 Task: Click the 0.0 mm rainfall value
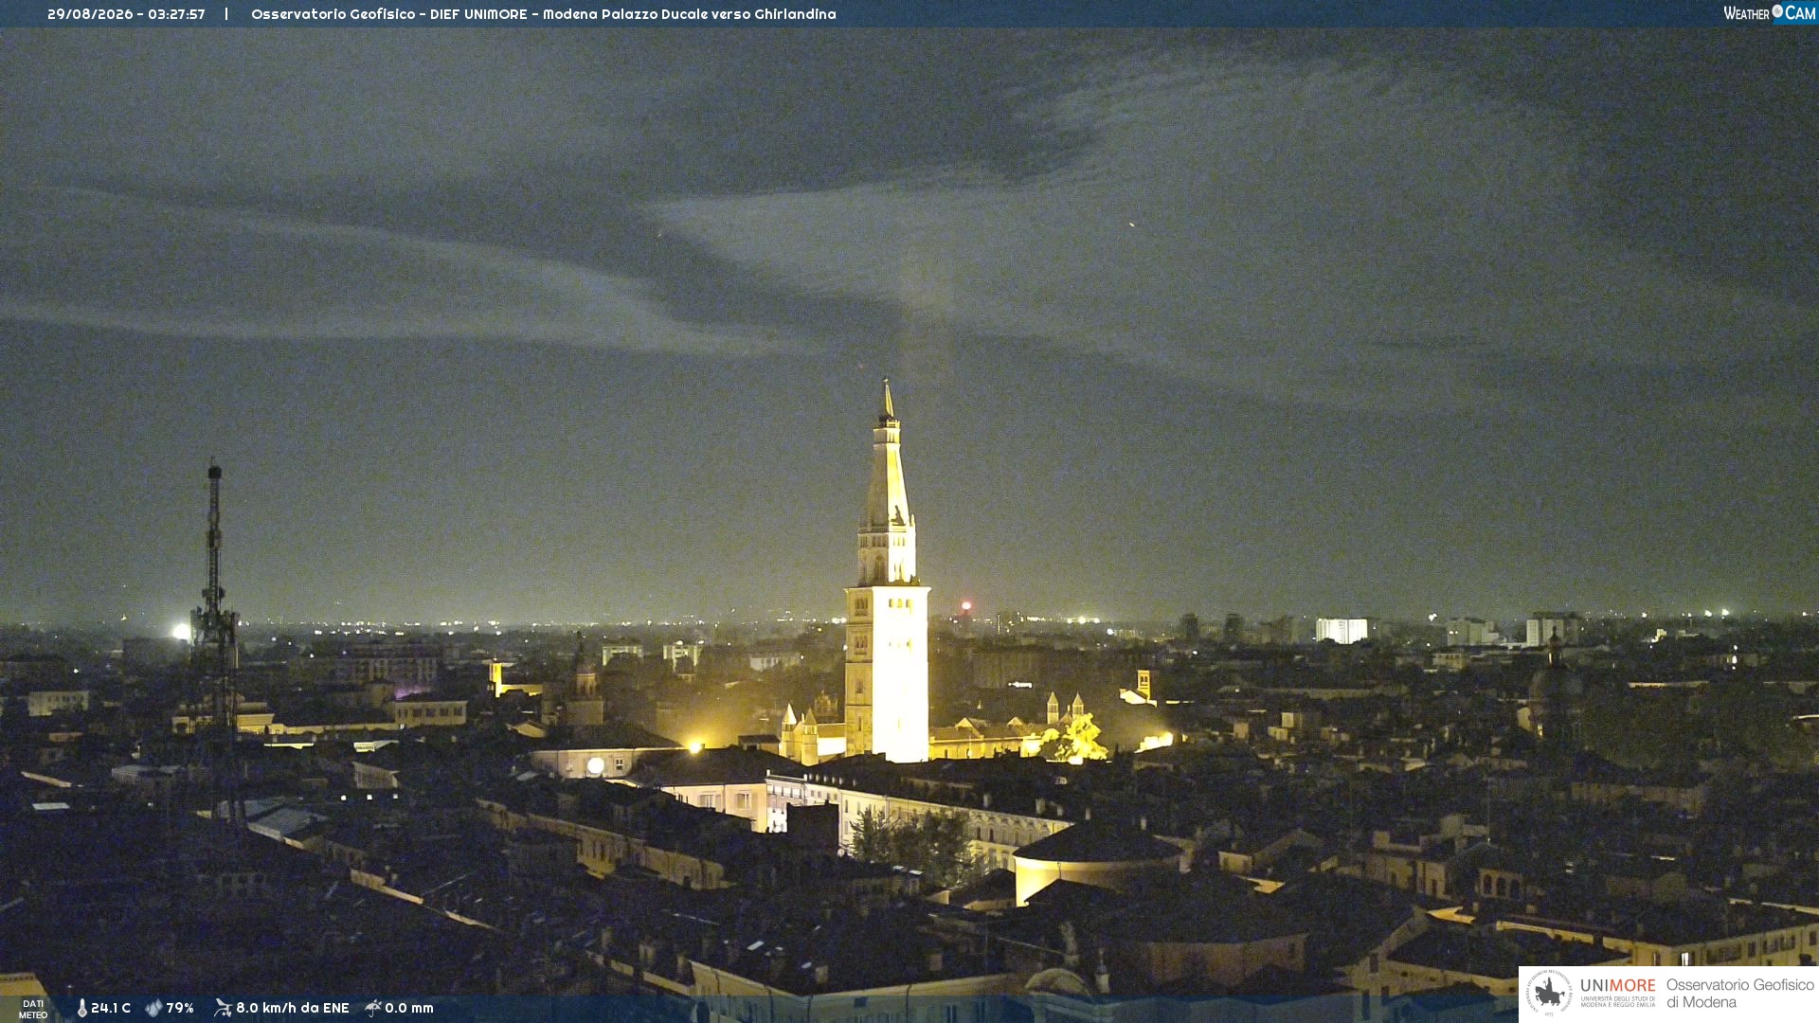pos(409,1008)
